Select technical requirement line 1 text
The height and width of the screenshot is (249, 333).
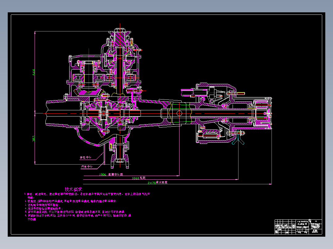click(x=87, y=196)
